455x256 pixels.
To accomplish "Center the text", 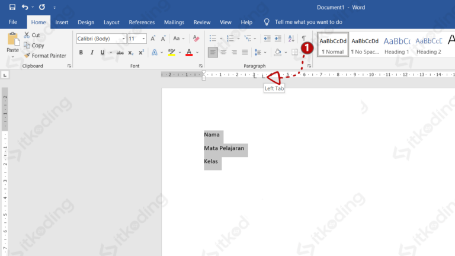I will (223, 52).
